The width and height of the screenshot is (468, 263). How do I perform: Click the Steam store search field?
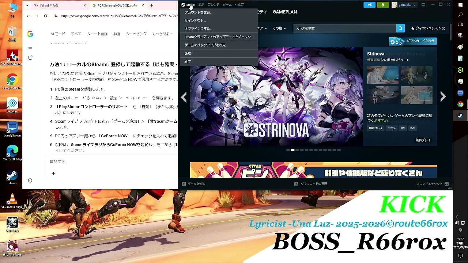click(x=344, y=28)
